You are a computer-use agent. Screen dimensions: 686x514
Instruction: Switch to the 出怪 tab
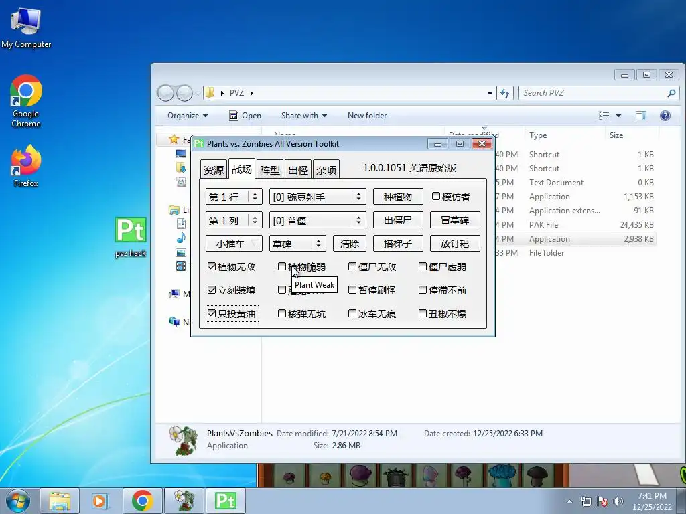click(298, 169)
